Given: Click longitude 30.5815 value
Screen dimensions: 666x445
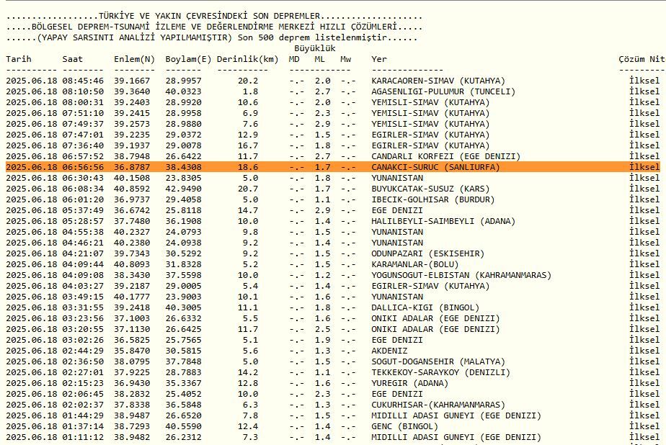Looking at the screenshot, I should pyautogui.click(x=183, y=351).
